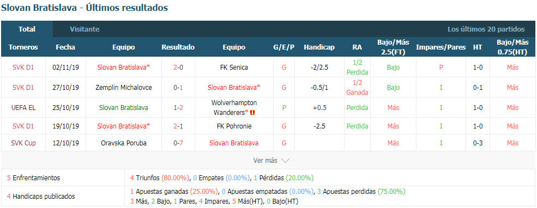Open the 1-2 result against Wolverhampton
This screenshot has height=208, width=537.
[x=178, y=107]
